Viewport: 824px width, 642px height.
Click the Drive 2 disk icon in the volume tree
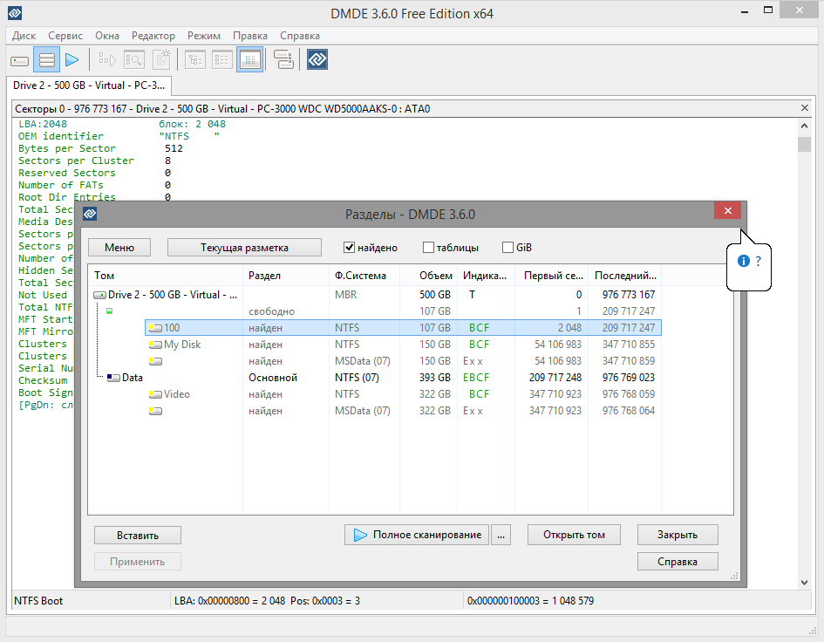(100, 295)
